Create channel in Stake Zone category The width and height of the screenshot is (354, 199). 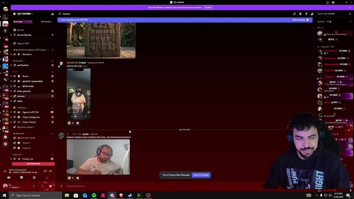pyautogui.click(x=52, y=133)
